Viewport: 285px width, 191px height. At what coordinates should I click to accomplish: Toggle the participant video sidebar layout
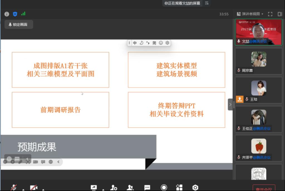[280, 14]
